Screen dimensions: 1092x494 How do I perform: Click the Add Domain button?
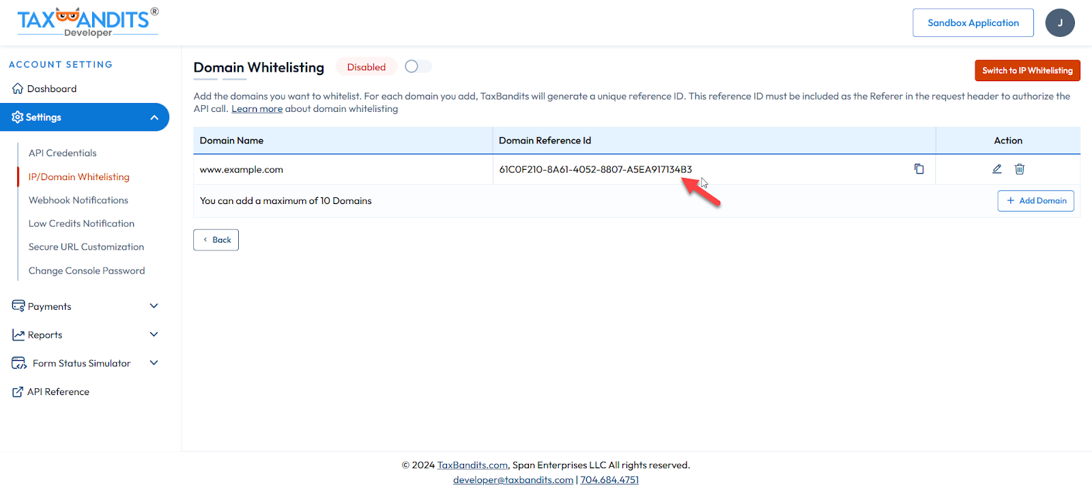[x=1036, y=201]
